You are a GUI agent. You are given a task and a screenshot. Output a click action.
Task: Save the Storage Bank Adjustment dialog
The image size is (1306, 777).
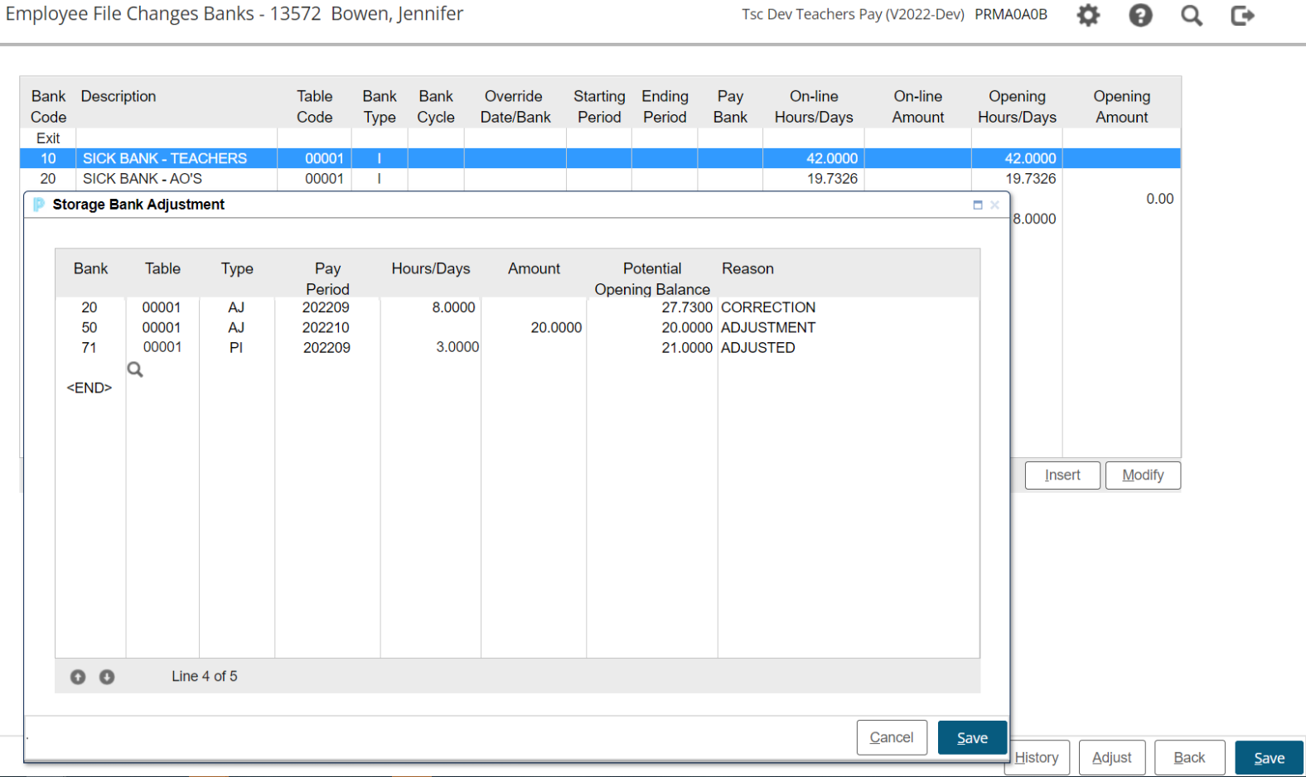(972, 737)
